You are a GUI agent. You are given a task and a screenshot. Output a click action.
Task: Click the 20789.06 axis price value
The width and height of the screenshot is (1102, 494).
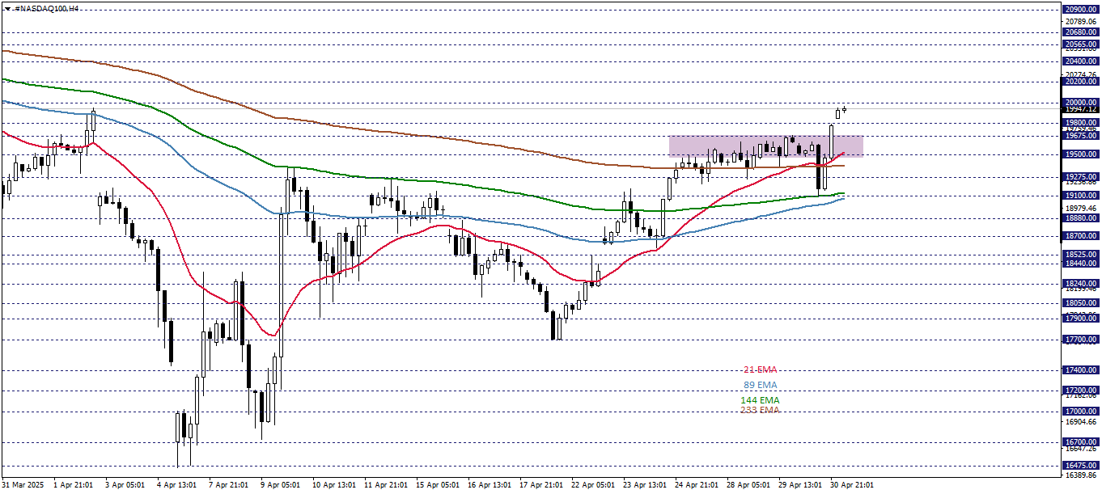point(1081,22)
